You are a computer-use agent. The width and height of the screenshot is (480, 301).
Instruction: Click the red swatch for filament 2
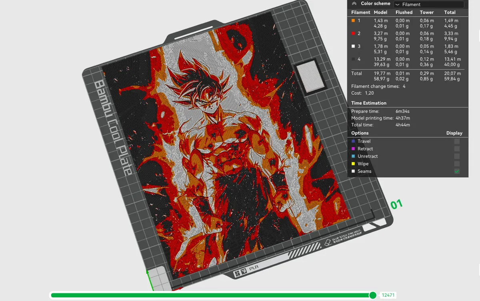353,34
